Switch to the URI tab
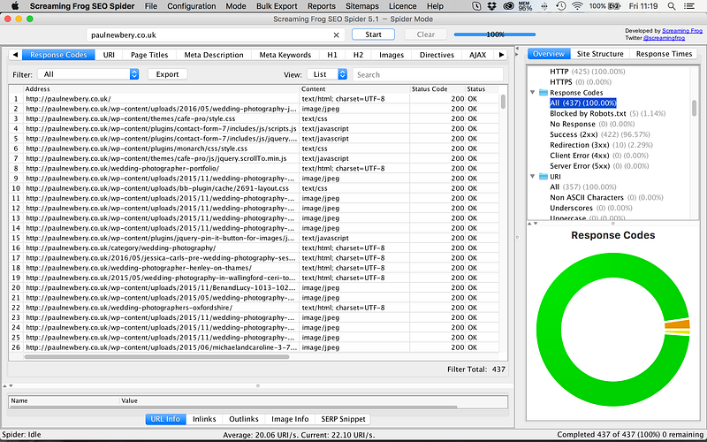 (109, 55)
